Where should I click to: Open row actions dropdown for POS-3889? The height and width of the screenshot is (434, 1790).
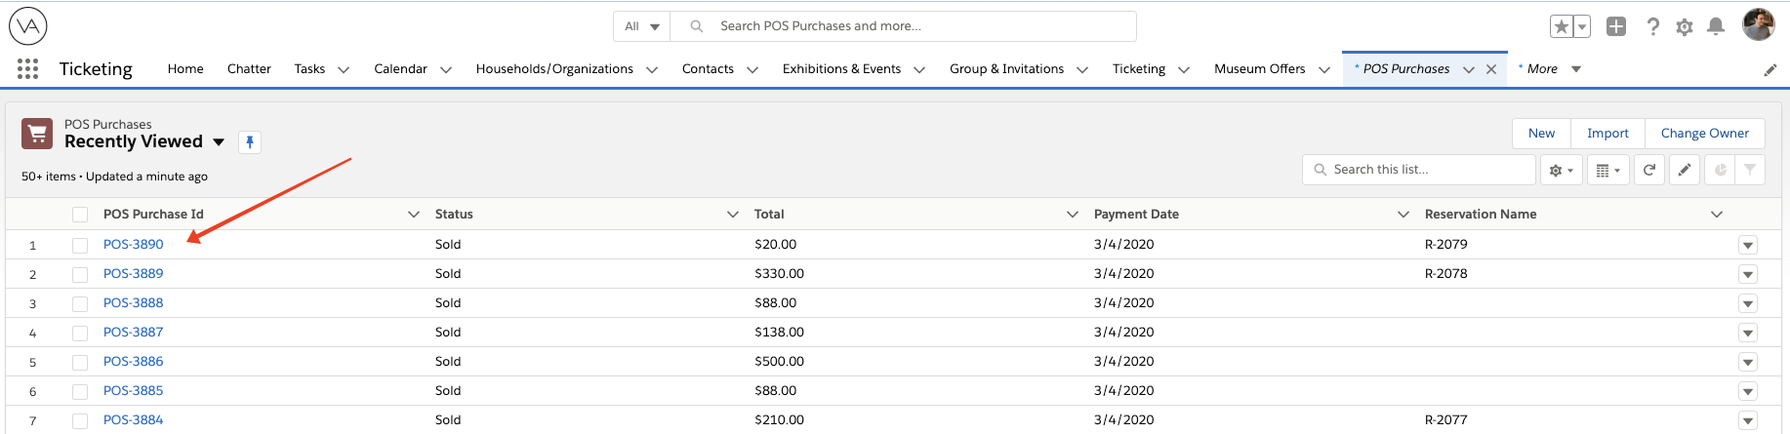click(1747, 274)
